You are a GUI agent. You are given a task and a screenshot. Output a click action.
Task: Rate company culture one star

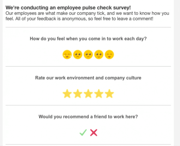(67, 94)
